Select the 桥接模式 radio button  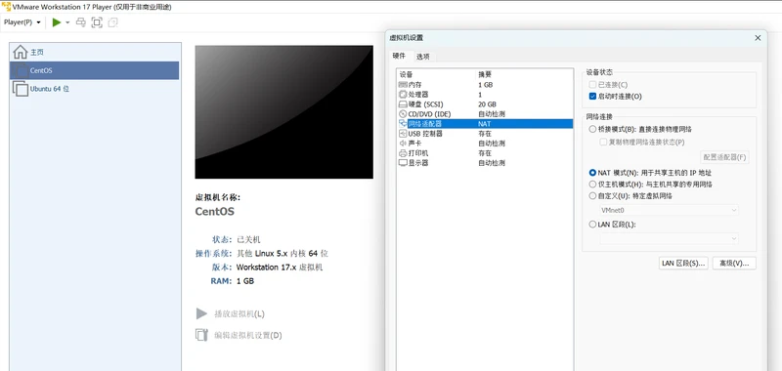tap(592, 129)
